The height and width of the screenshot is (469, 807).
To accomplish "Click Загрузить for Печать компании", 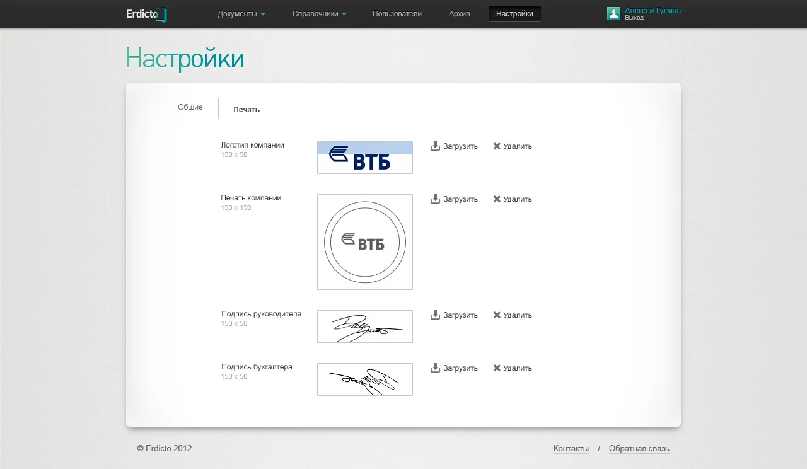I will (460, 199).
